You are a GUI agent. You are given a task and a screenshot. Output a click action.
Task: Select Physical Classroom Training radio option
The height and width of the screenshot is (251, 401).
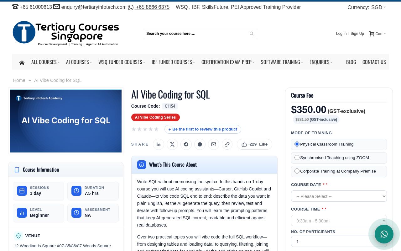tap(297, 144)
